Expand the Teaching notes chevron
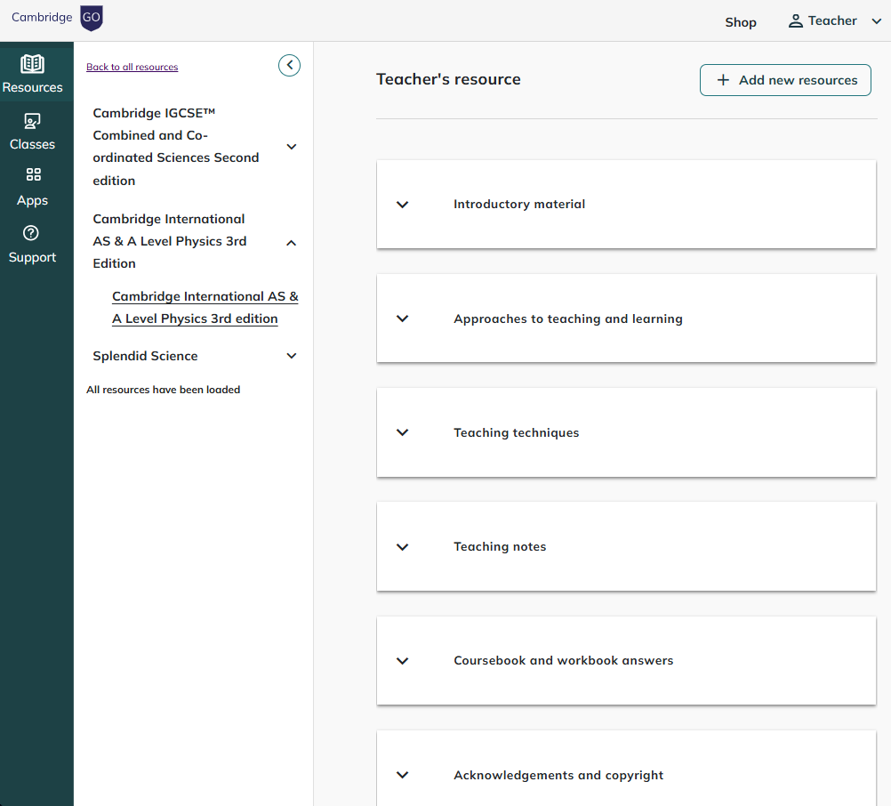The height and width of the screenshot is (806, 891). (402, 547)
